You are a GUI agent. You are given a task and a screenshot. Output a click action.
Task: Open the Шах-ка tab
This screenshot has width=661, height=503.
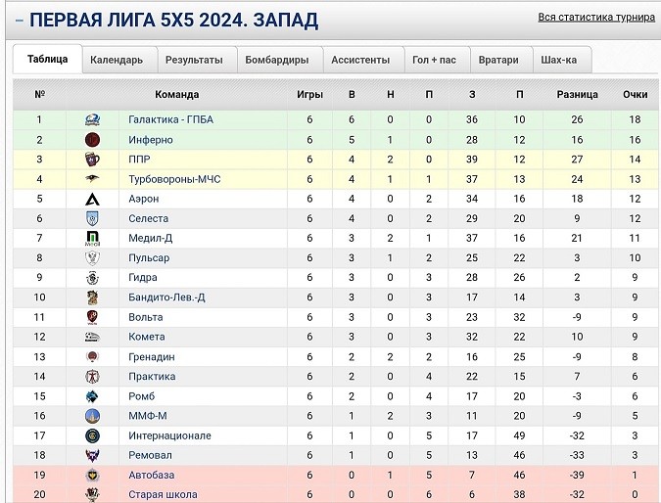(558, 60)
